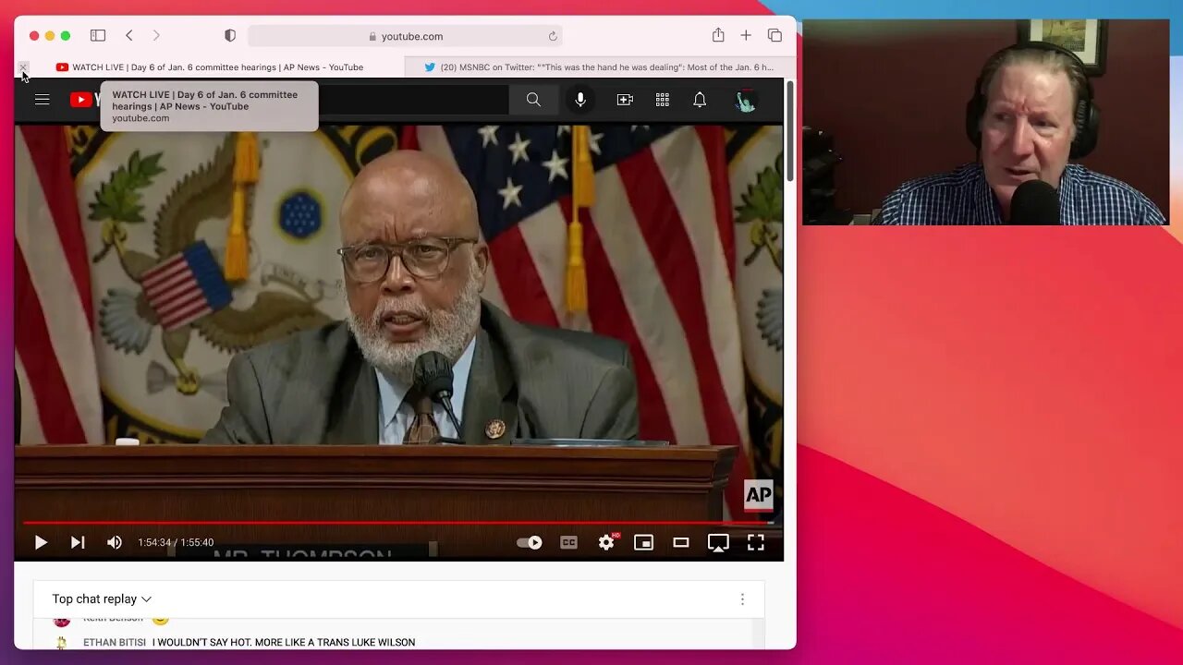
Task: Skip to next video
Action: pos(78,543)
